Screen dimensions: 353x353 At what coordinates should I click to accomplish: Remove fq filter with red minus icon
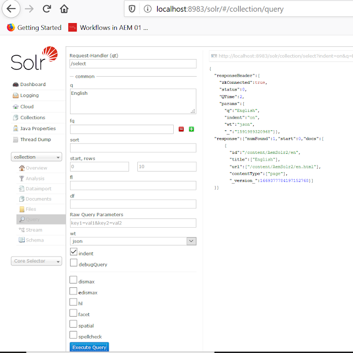click(181, 129)
